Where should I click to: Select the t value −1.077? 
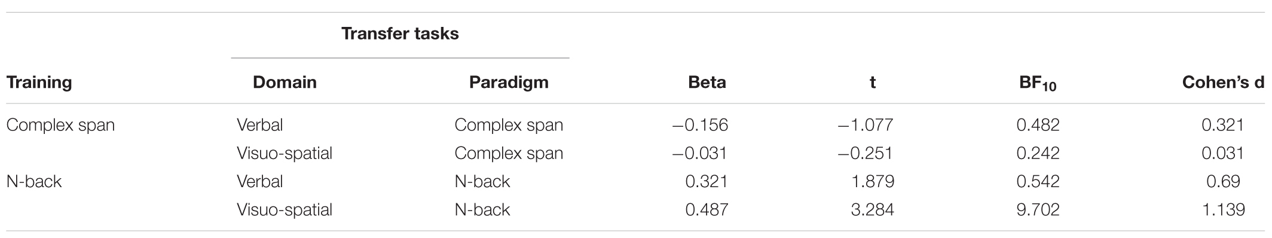tap(866, 125)
